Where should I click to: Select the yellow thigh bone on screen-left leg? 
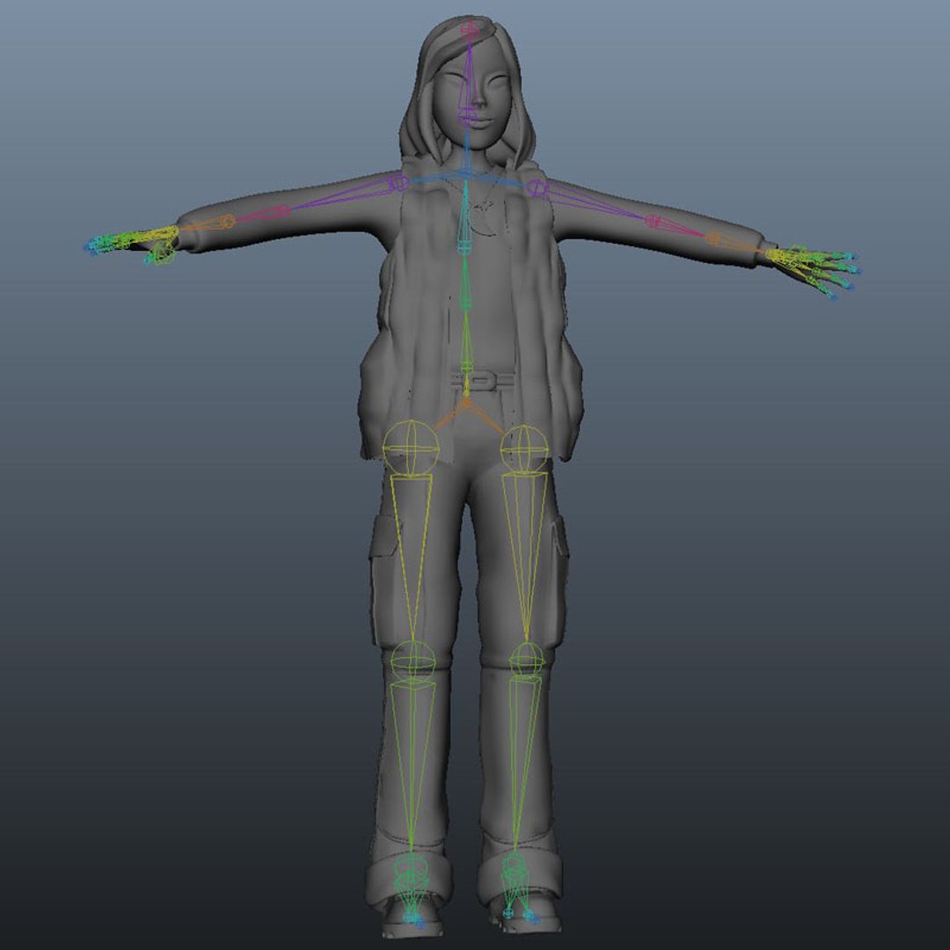412,558
